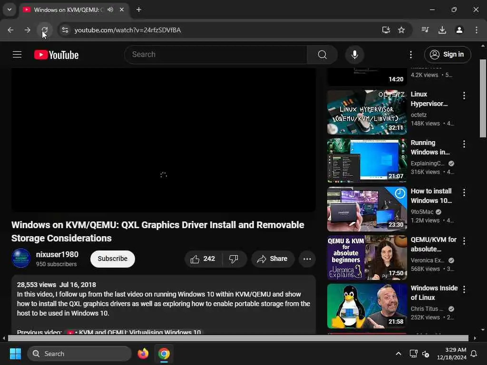This screenshot has height=365, width=487.
Task: Open the YouTube guide hamburger menu
Action: [x=17, y=55]
